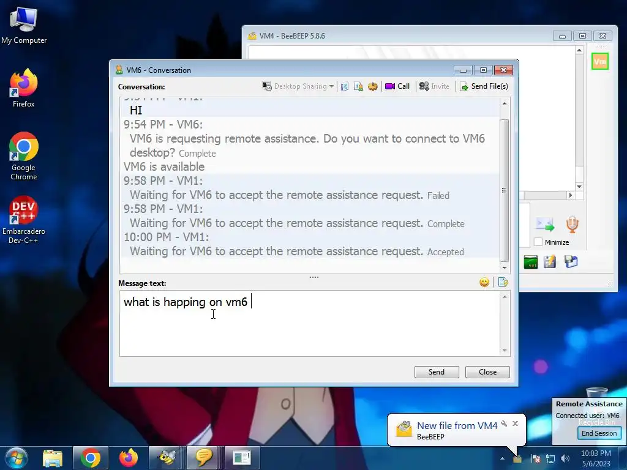Click the green Vm user avatar
The image size is (627, 470).
600,62
